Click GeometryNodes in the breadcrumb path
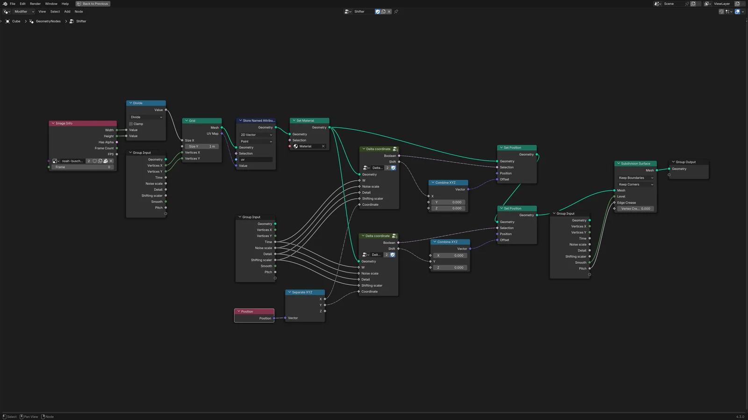The height and width of the screenshot is (420, 748). click(x=48, y=21)
